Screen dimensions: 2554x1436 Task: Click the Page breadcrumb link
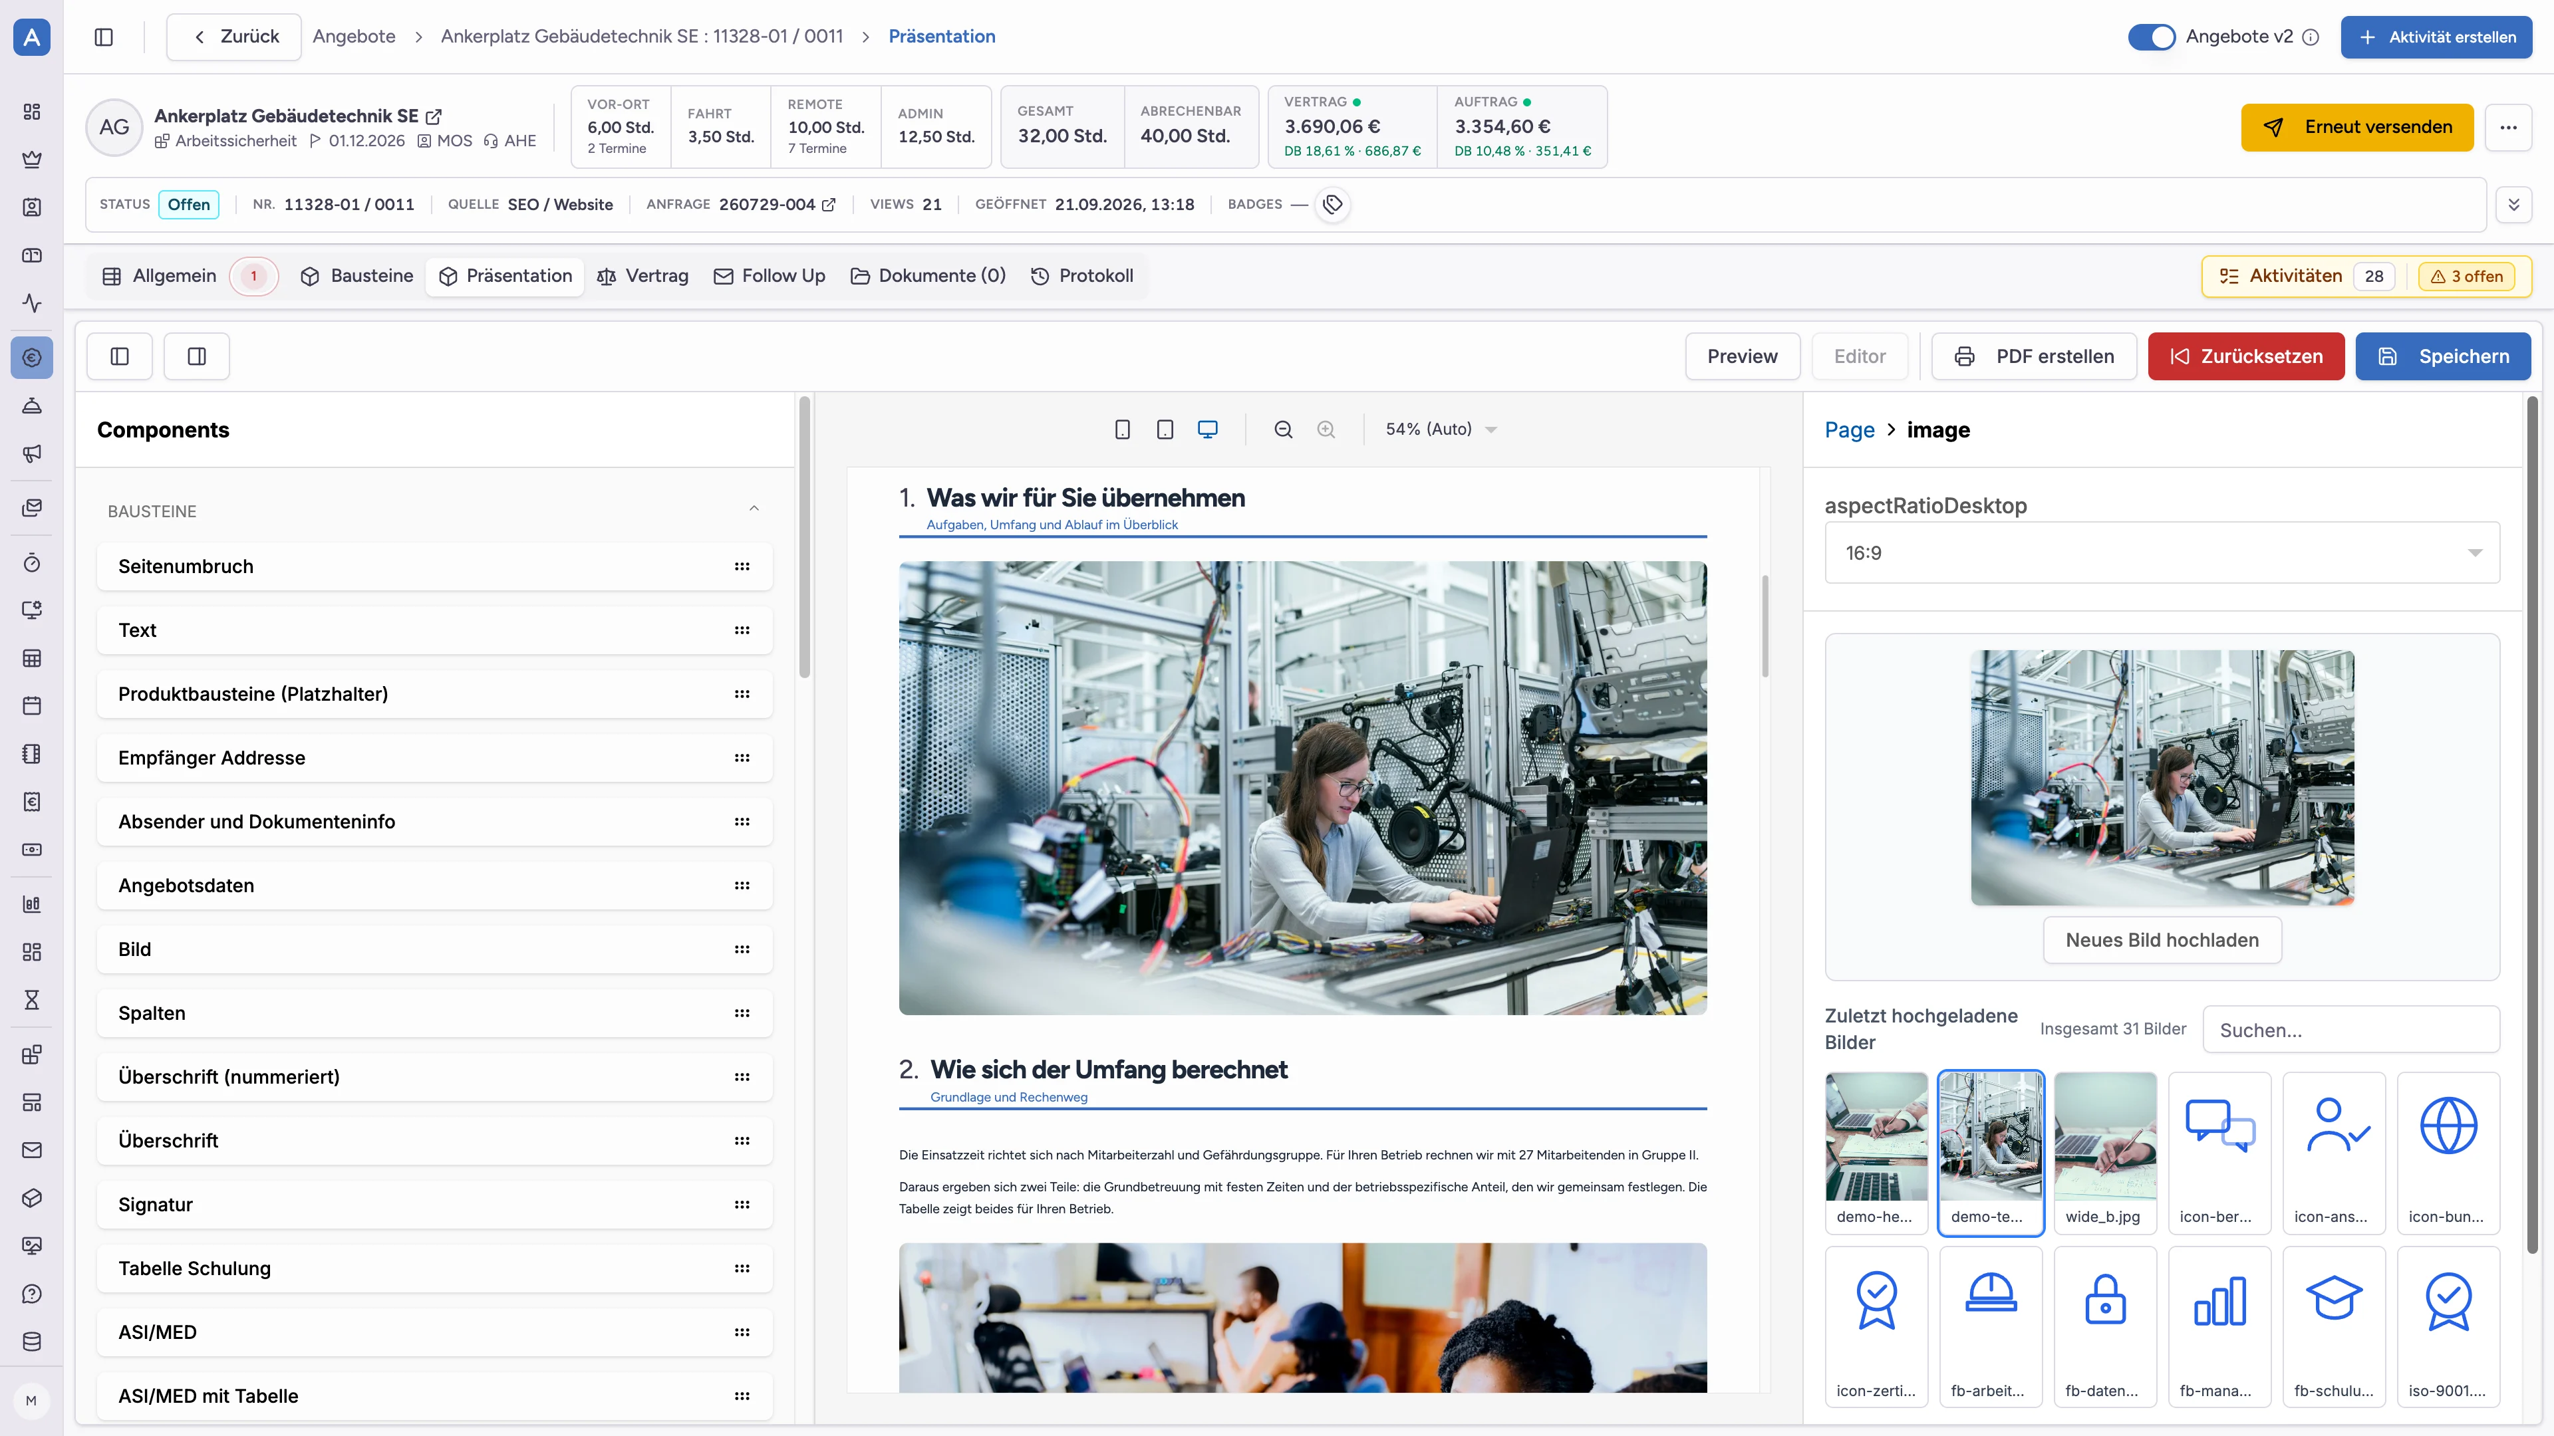[x=1849, y=430]
